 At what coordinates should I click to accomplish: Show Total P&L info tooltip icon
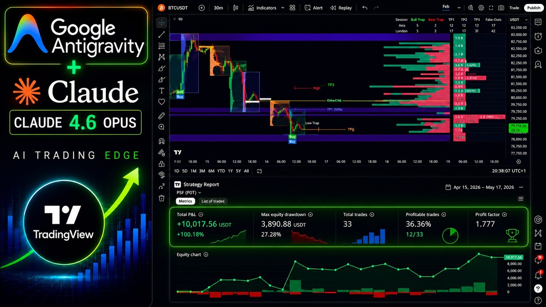click(201, 214)
